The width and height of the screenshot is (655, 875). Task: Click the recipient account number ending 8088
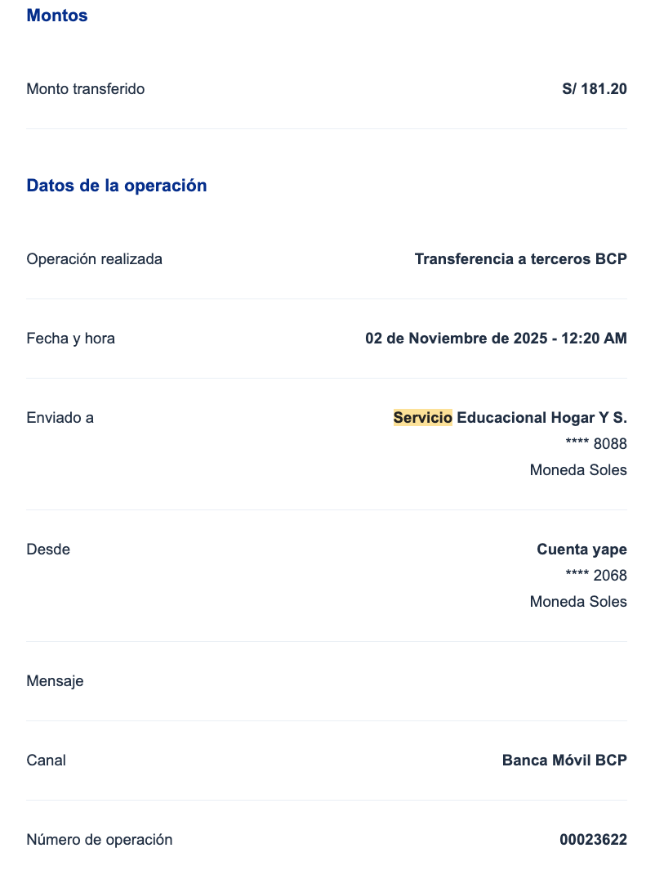coord(595,444)
